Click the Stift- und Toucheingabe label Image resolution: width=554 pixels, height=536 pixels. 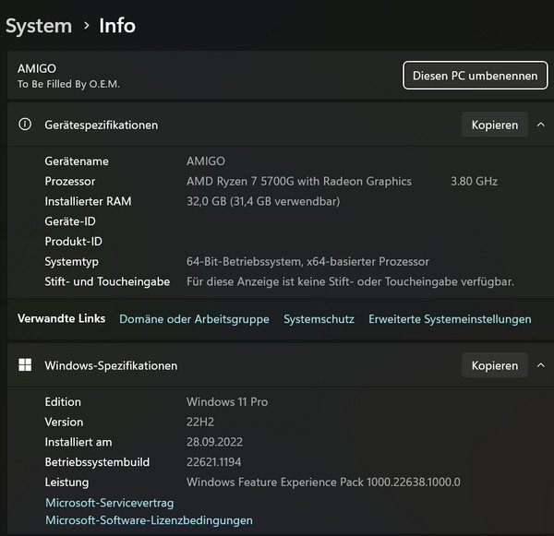point(107,281)
